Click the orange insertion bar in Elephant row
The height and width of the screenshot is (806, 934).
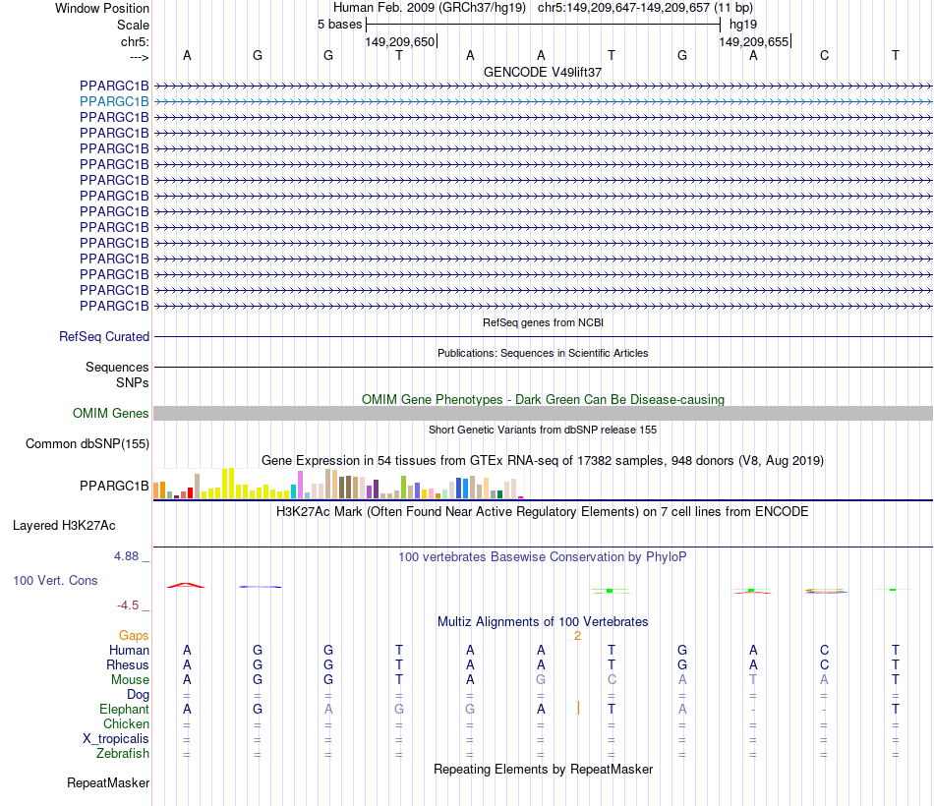578,709
